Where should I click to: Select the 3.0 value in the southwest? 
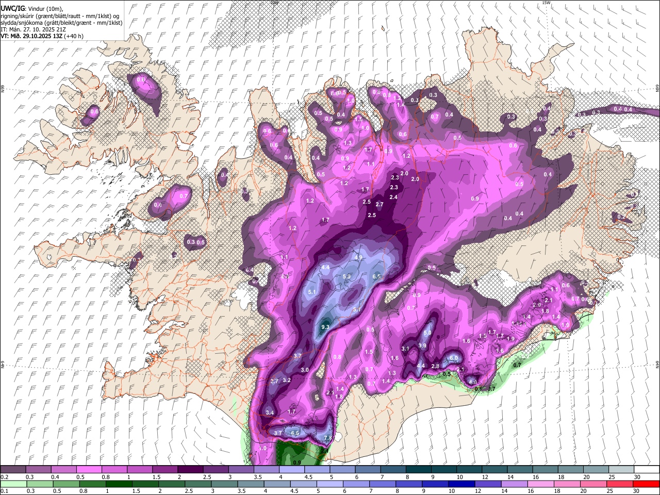(305, 370)
